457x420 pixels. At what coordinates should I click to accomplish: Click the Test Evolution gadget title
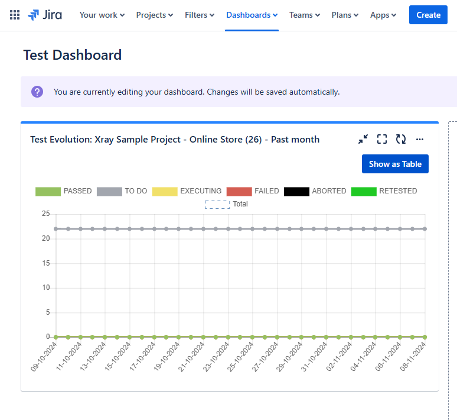click(175, 140)
